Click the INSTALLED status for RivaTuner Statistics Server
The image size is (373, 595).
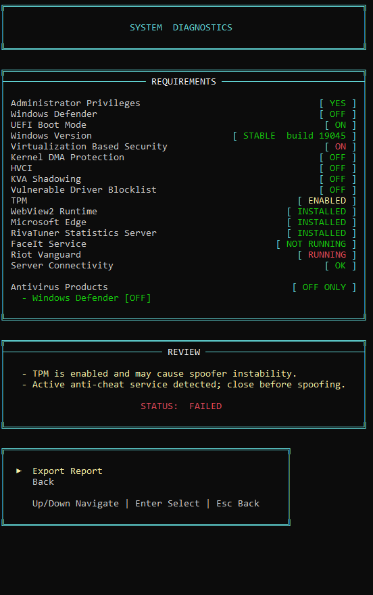click(x=322, y=233)
